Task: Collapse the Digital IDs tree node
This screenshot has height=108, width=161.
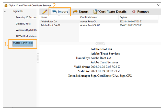Action: click(5, 11)
